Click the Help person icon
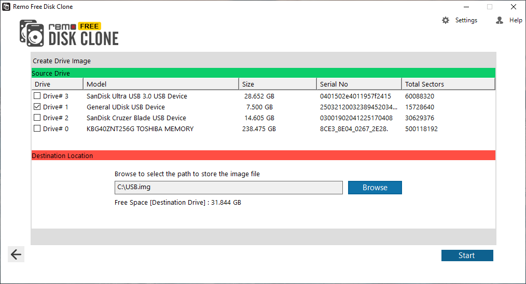The width and height of the screenshot is (526, 284). coord(500,20)
